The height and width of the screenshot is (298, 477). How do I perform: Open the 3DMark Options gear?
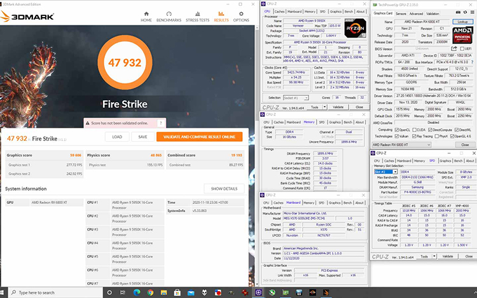241,17
